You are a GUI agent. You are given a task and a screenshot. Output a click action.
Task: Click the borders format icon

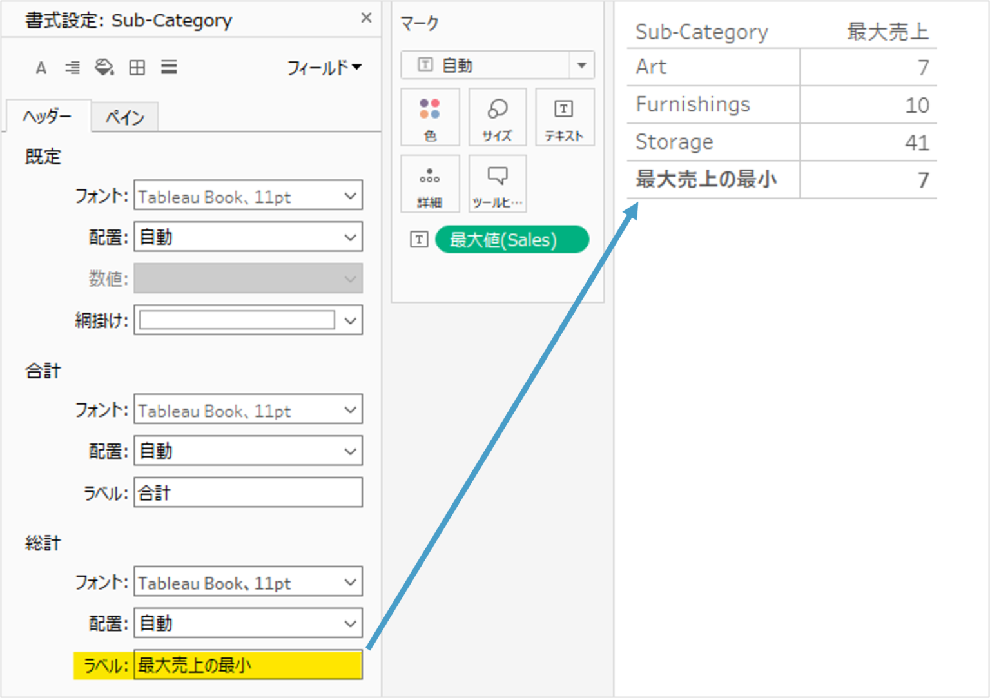(x=137, y=66)
